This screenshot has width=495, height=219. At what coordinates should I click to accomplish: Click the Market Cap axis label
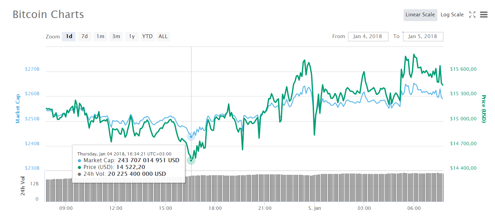18,108
